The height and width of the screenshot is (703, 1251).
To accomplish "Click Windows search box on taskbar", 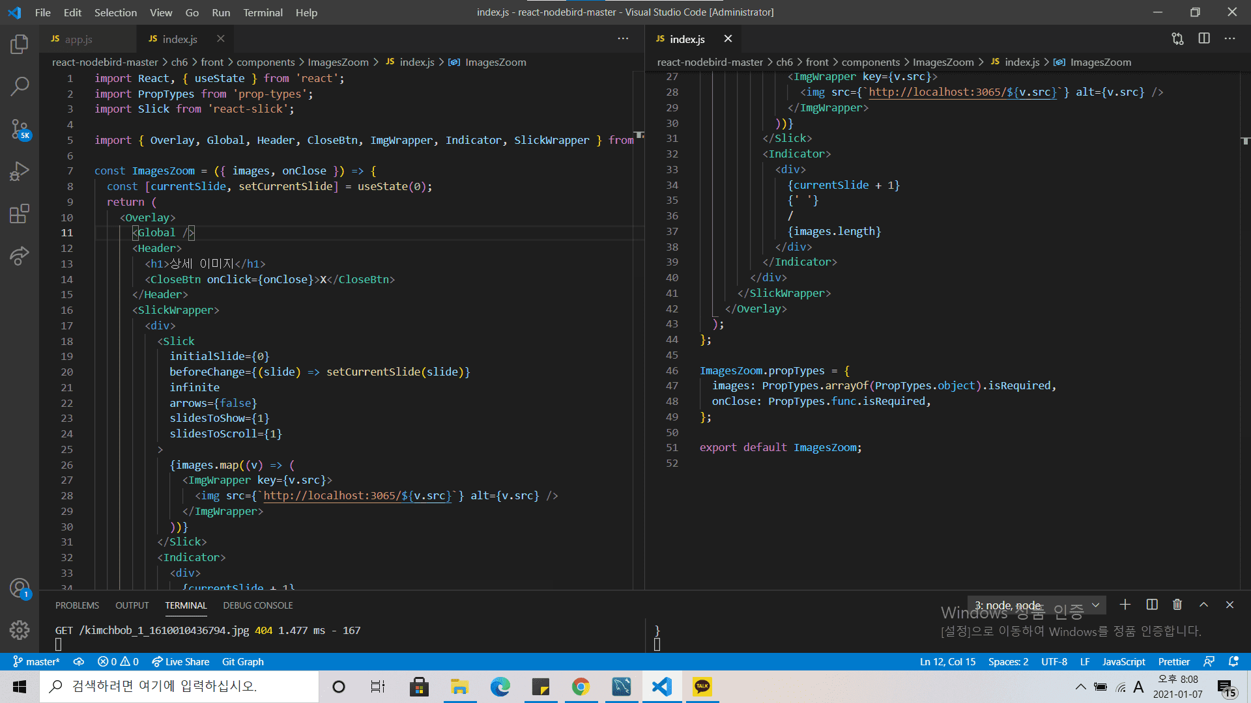I will 179,686.
